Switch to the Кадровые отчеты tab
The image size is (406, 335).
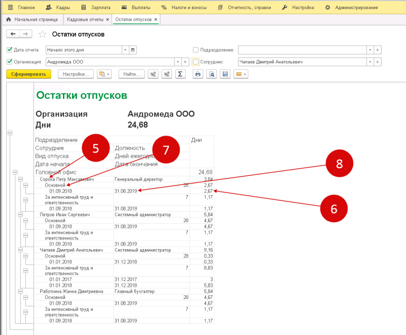click(x=85, y=19)
